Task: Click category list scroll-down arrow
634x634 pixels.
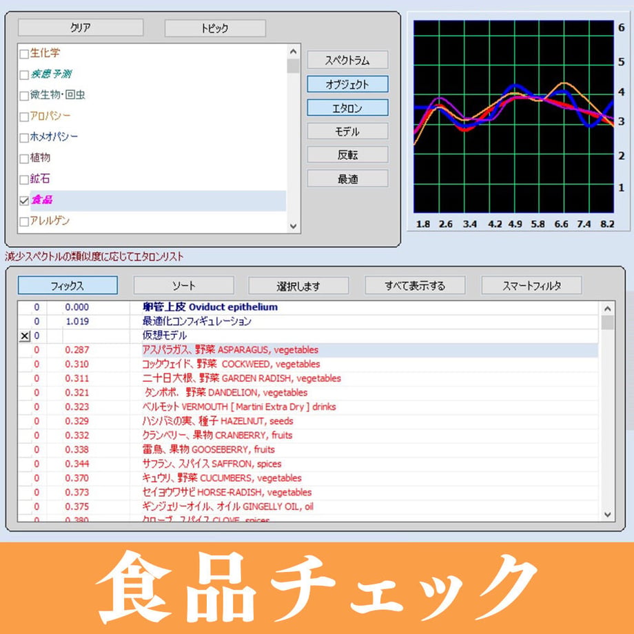Action: pyautogui.click(x=293, y=226)
